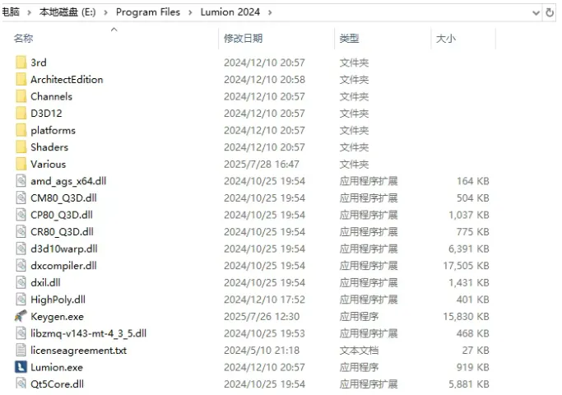Click the Lumion.exe application icon
The width and height of the screenshot is (562, 395).
[21, 367]
